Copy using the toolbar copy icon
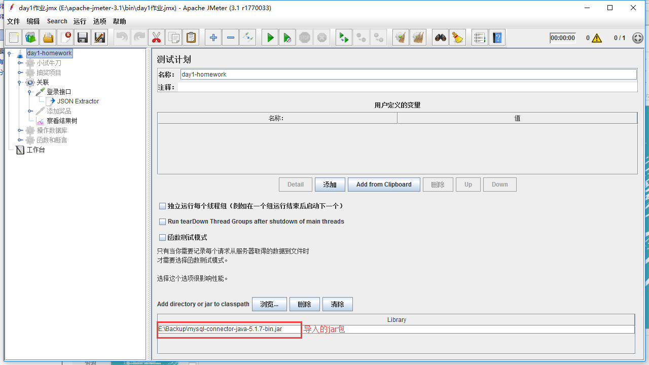 click(x=173, y=38)
